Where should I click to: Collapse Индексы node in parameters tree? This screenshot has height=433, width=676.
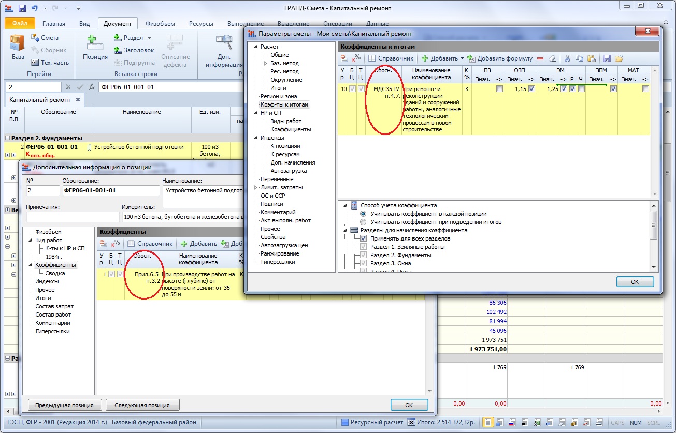pyautogui.click(x=256, y=138)
